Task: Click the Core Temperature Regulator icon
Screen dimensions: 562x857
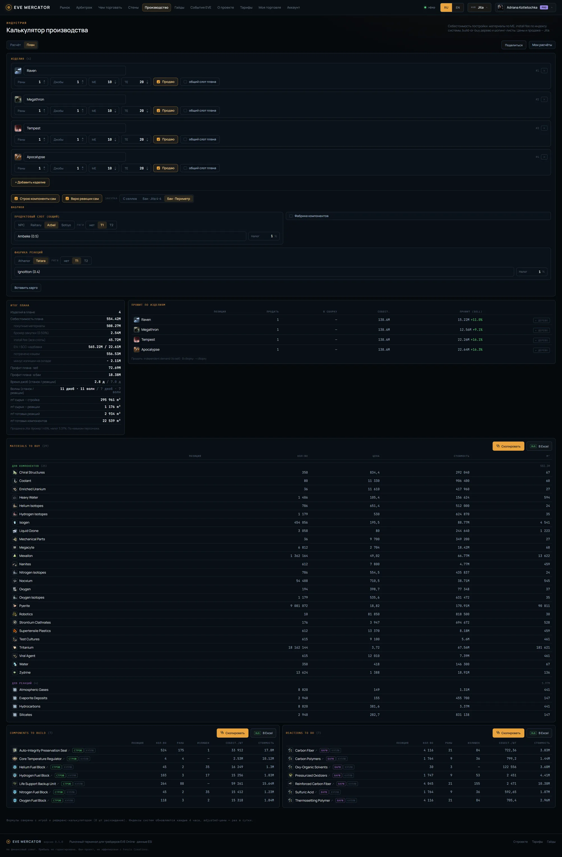Action: point(15,759)
